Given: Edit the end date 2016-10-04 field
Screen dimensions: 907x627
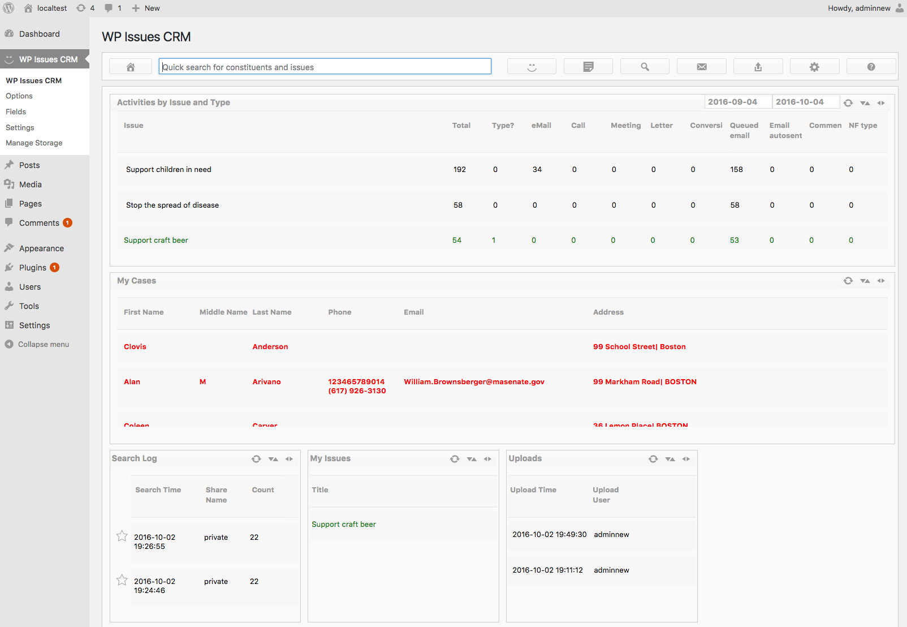Looking at the screenshot, I should (x=806, y=102).
